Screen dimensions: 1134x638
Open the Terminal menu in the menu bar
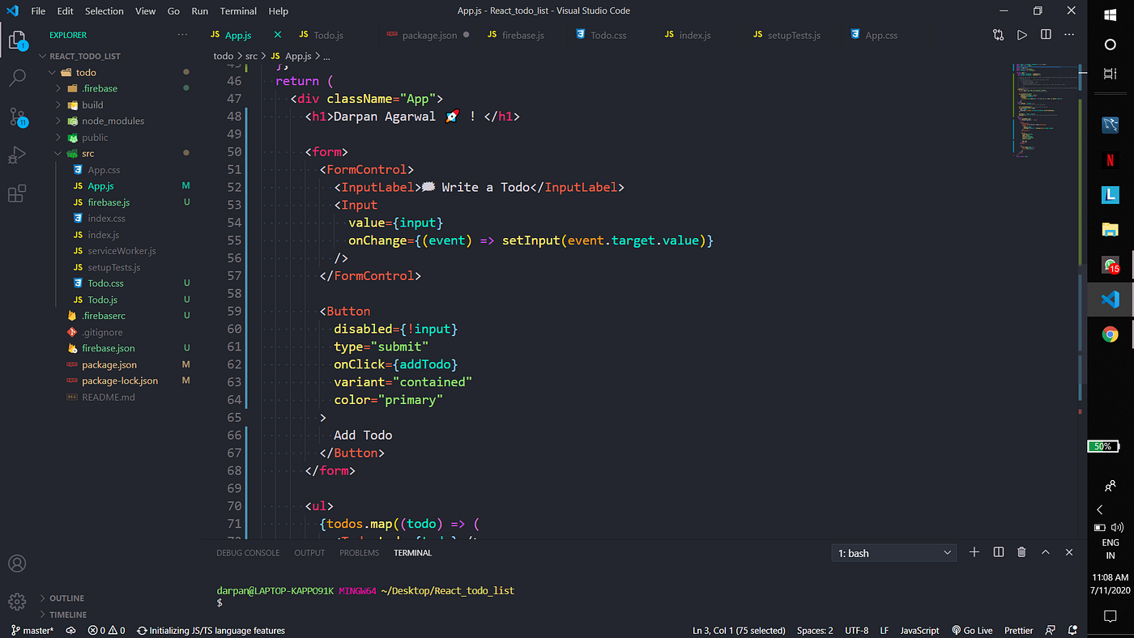tap(237, 11)
